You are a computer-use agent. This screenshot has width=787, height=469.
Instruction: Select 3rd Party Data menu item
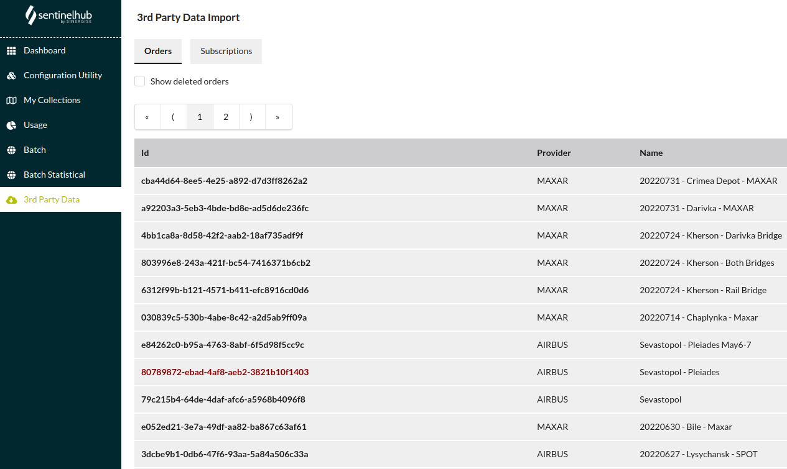tap(60, 199)
